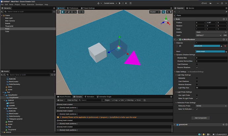Enable Regex search in console
The width and height of the screenshot is (228, 136).
[103, 100]
